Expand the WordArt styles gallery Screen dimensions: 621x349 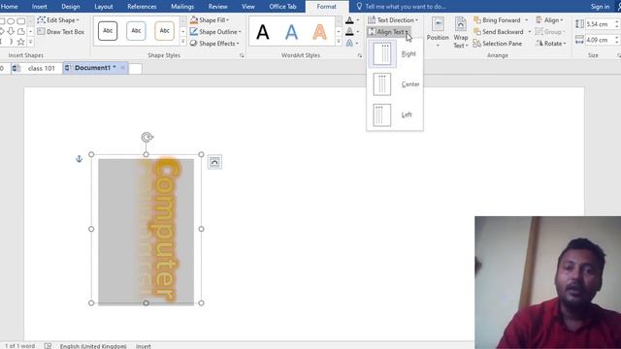click(339, 42)
